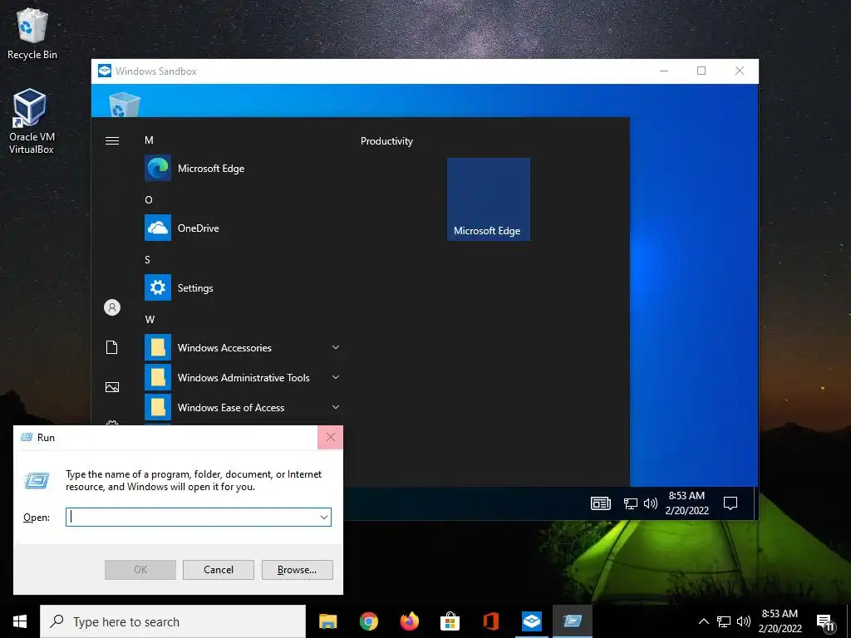Open Office from the host taskbar
Screen dimensions: 851x638
click(x=490, y=621)
